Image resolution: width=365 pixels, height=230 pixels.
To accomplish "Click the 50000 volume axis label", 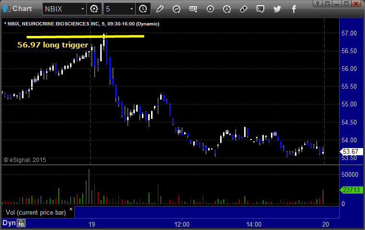I will (x=350, y=174).
